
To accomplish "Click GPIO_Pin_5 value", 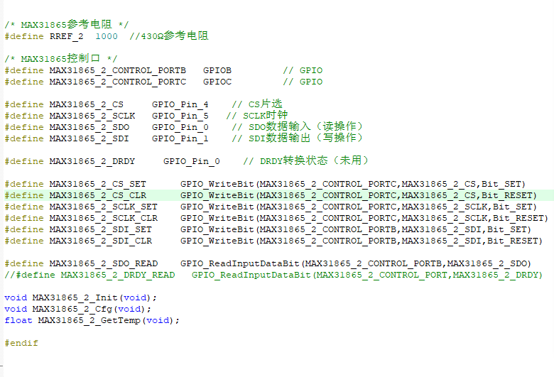I will 180,116.
